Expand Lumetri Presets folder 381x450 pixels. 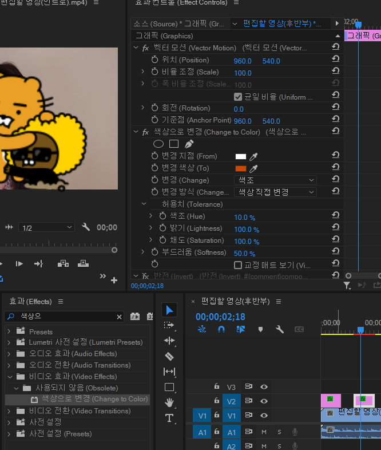tap(9, 342)
